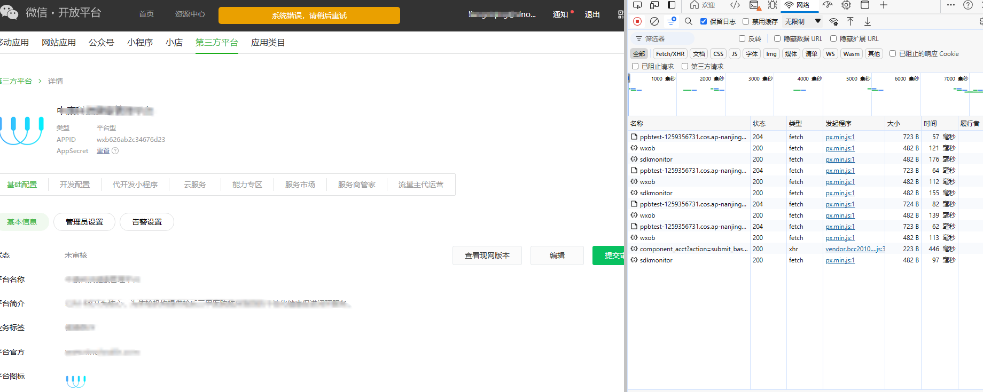Open the Elements panel code-brackets icon
The height and width of the screenshot is (392, 983).
(735, 5)
